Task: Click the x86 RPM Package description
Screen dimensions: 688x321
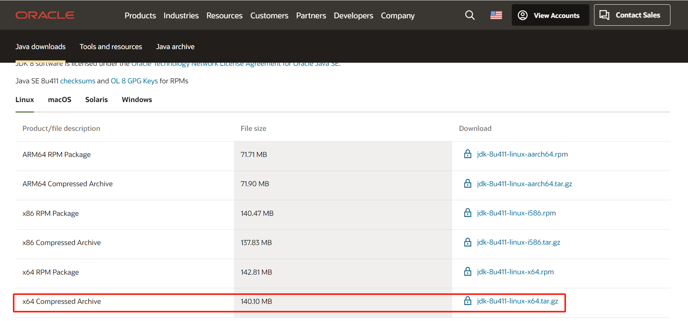Action: pos(51,213)
